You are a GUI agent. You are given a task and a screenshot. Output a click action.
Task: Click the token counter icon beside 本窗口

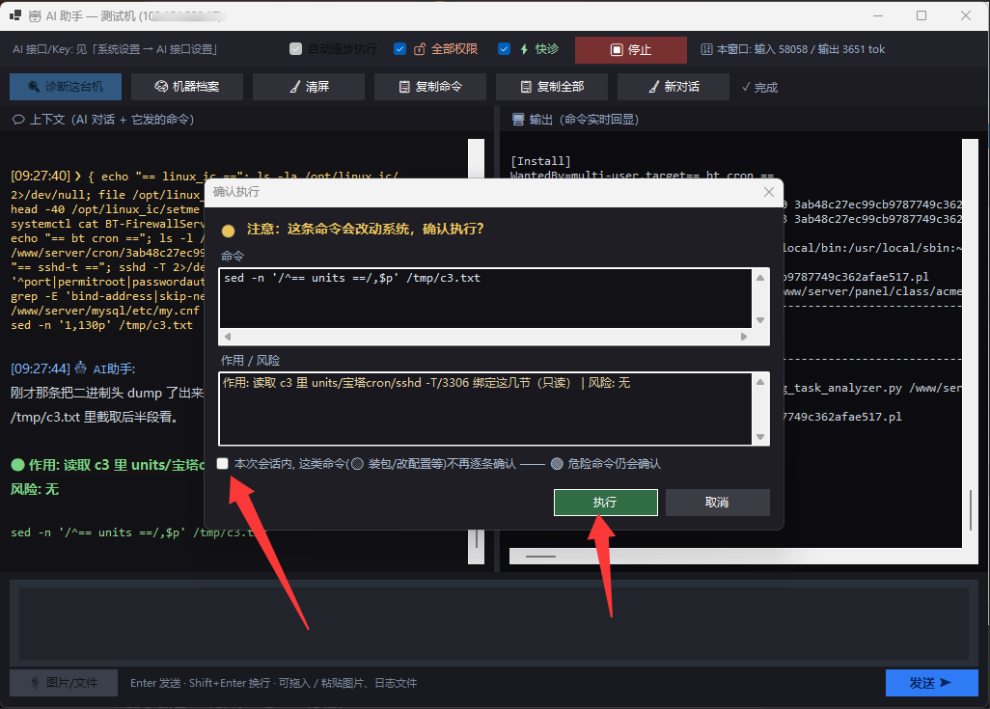point(706,49)
